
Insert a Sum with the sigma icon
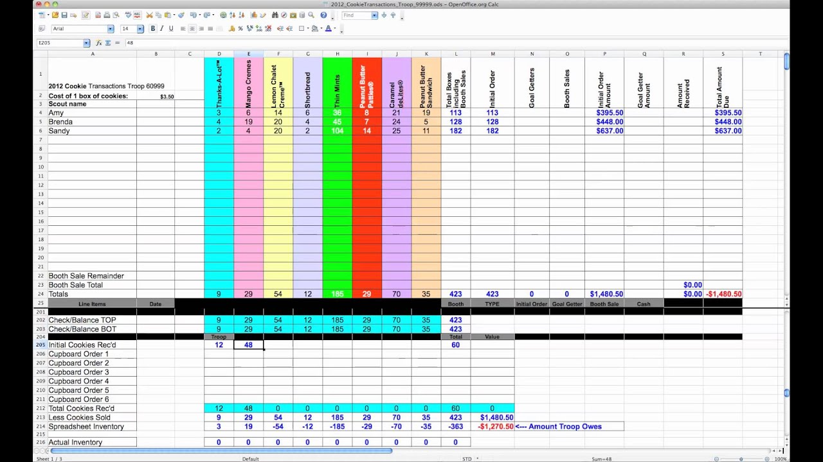[108, 43]
